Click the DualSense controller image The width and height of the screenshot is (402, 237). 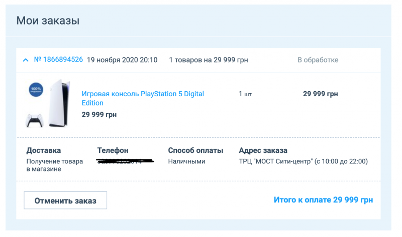34,121
